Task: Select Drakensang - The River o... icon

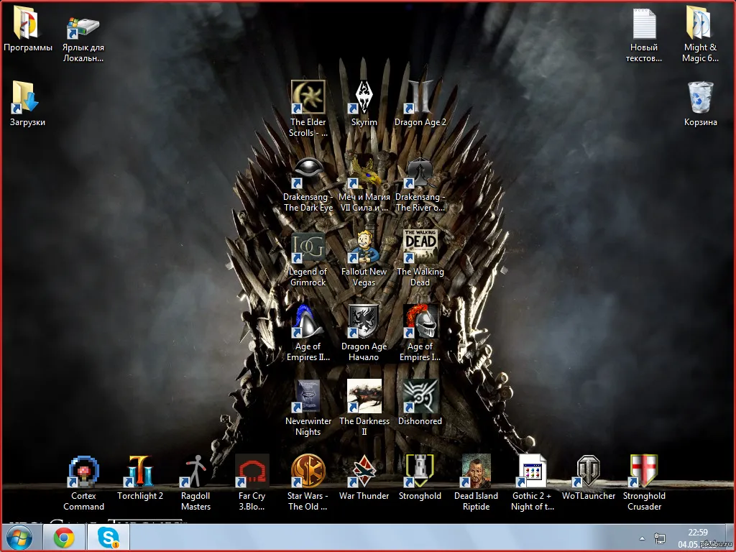Action: click(420, 172)
